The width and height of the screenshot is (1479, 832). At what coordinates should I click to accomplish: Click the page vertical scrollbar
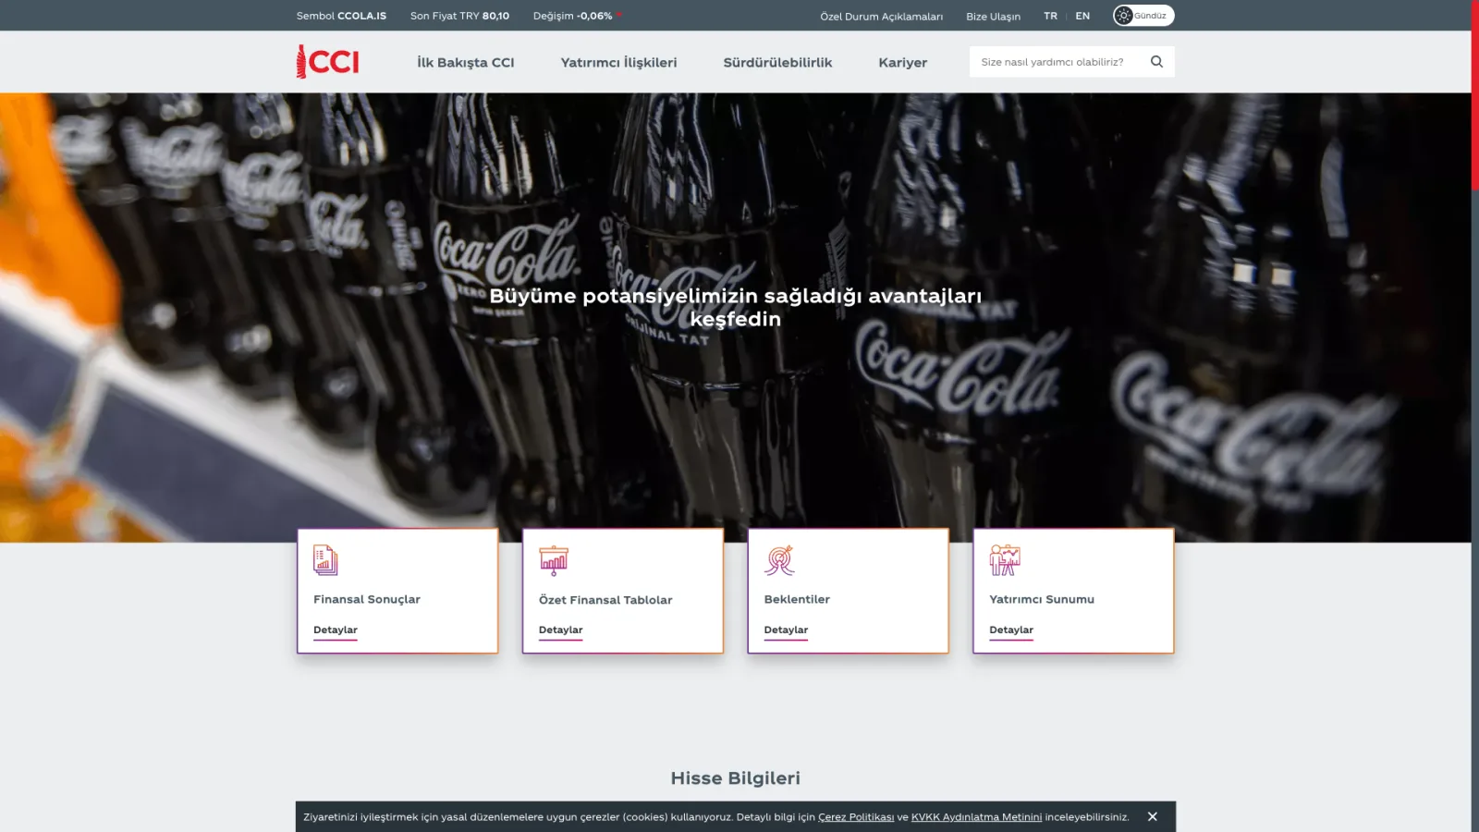point(1475,416)
